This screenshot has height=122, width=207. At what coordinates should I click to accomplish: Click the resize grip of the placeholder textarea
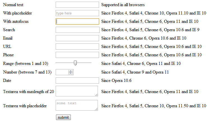click(x=96, y=109)
